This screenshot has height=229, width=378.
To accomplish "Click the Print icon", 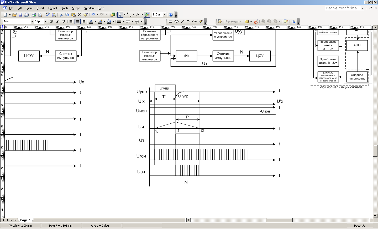I will coord(34,15).
